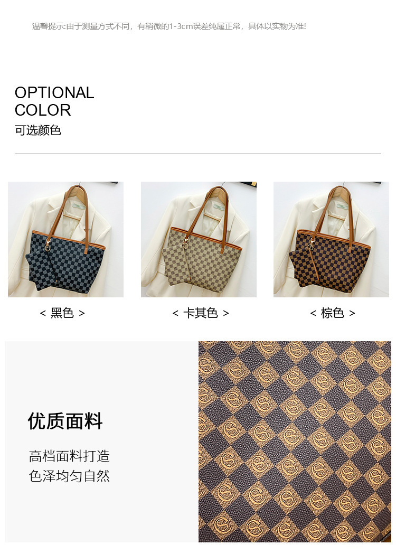Click the right arrow beside 卡其色
This screenshot has height=554, width=396.
226,313
